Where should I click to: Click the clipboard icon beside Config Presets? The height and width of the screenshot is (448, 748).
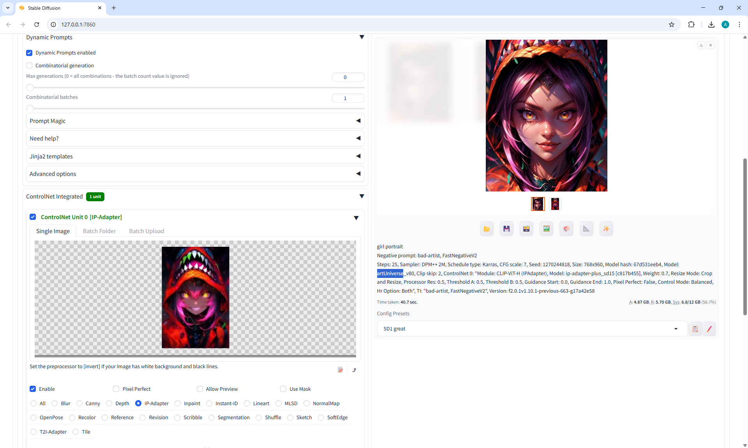coord(695,329)
